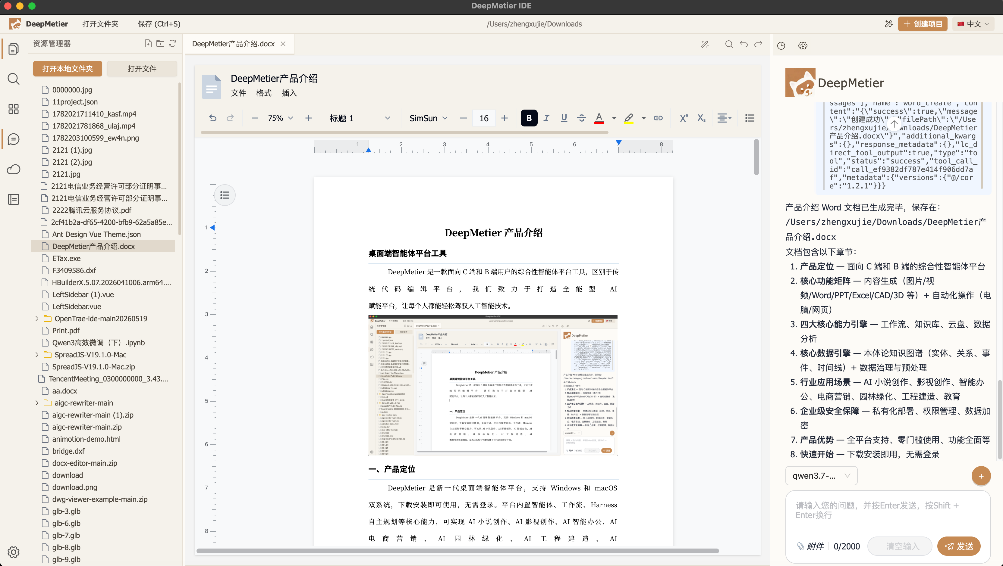This screenshot has height=566, width=1003.
Task: Click the font size 16 field
Action: (484, 118)
